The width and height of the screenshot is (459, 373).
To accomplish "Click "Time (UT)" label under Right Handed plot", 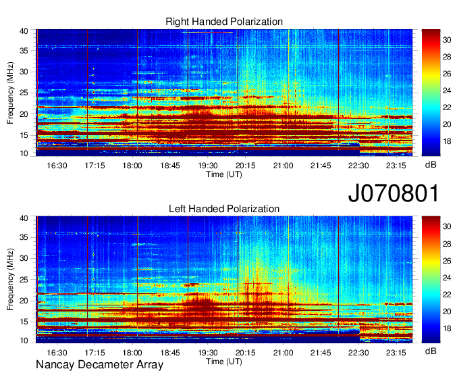I will [224, 174].
